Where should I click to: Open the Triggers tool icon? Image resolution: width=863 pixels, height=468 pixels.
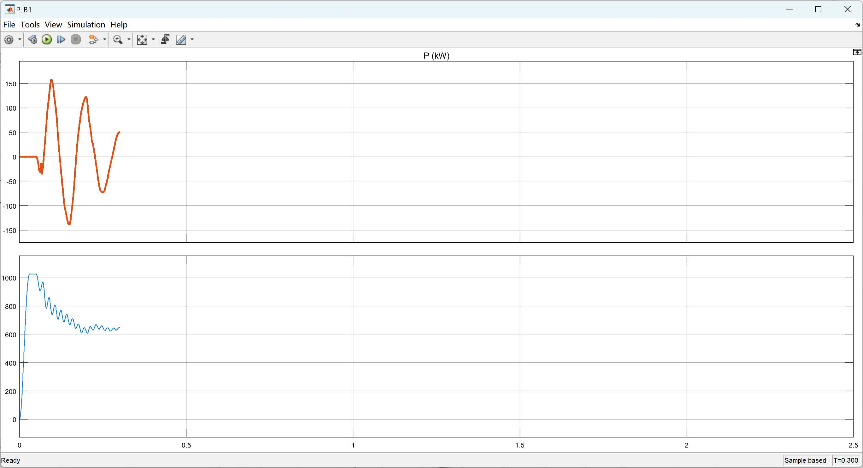point(165,40)
